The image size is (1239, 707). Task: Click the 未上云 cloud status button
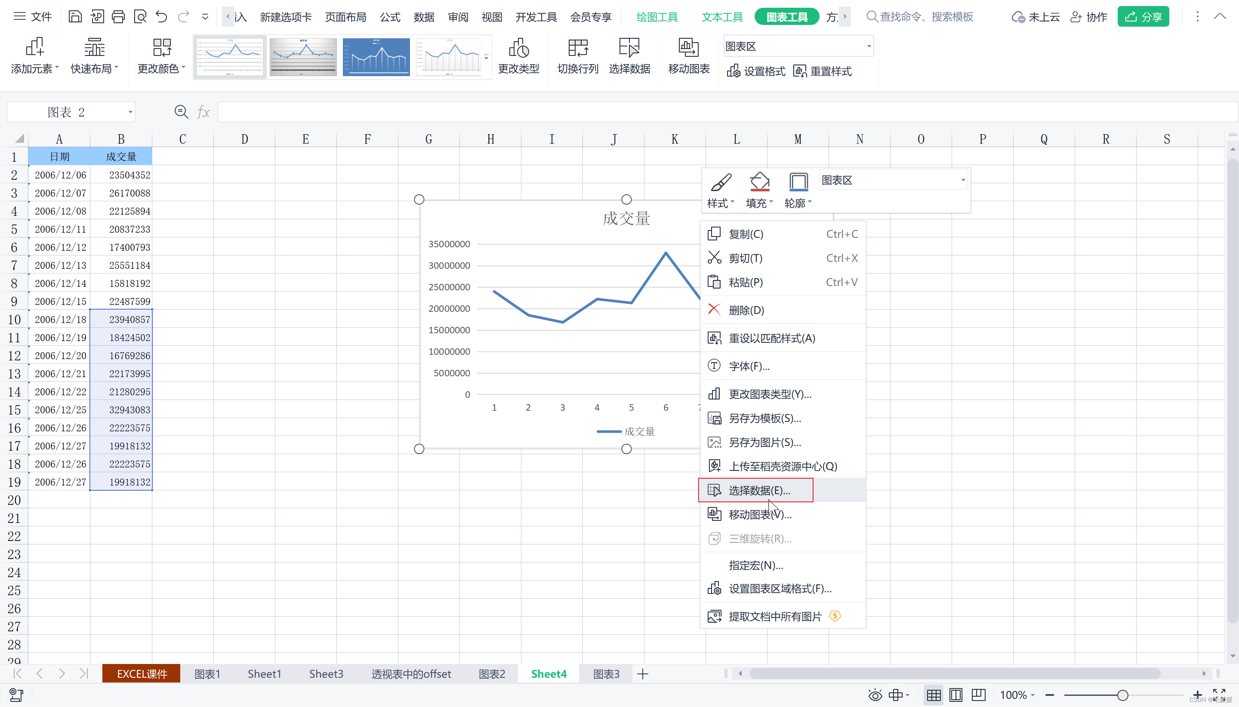pos(1035,17)
